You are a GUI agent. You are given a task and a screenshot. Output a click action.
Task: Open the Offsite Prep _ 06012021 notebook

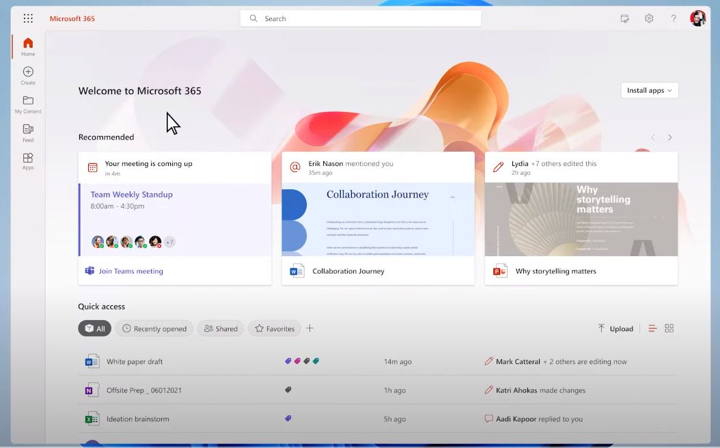pos(144,390)
